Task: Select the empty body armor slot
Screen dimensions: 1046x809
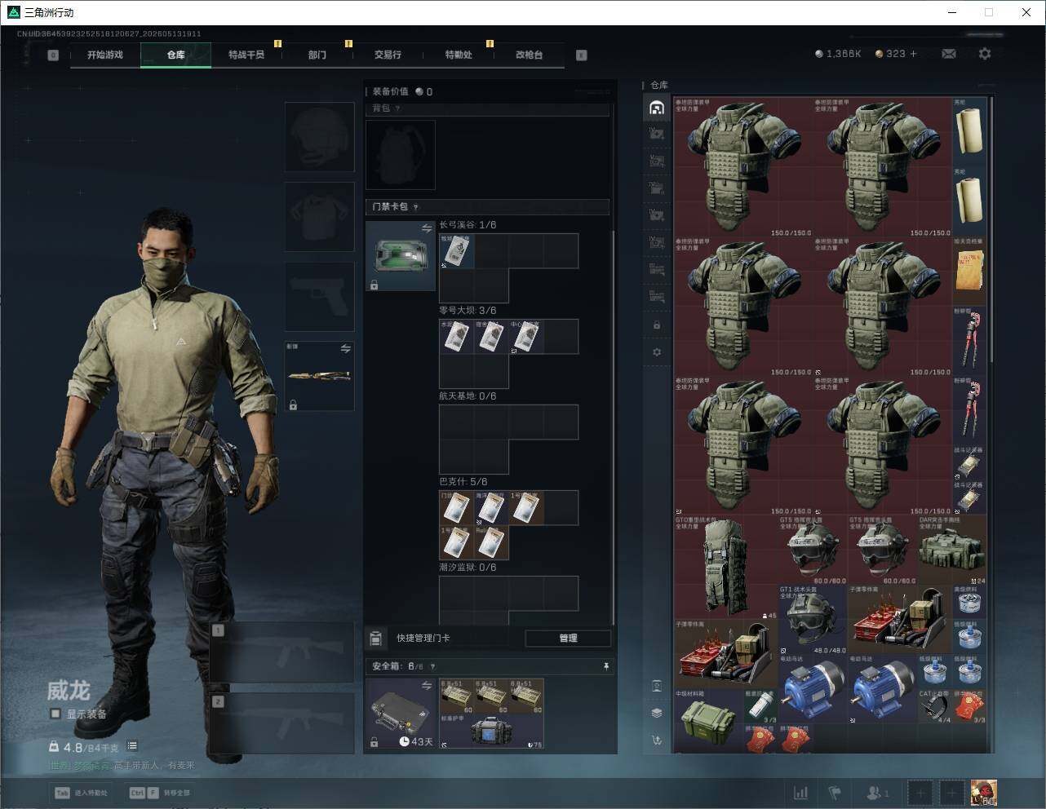Action: coord(319,216)
